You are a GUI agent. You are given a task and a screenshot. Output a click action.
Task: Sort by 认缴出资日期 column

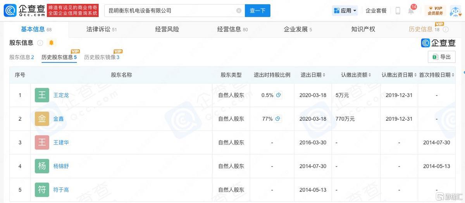pyautogui.click(x=399, y=75)
